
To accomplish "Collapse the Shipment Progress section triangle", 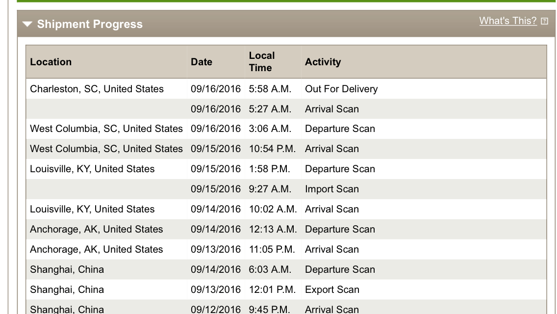I will click(x=27, y=24).
